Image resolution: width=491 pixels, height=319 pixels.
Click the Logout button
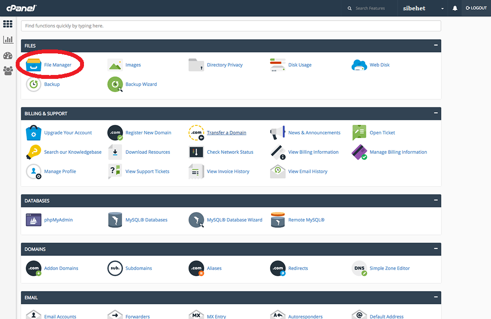tap(476, 8)
